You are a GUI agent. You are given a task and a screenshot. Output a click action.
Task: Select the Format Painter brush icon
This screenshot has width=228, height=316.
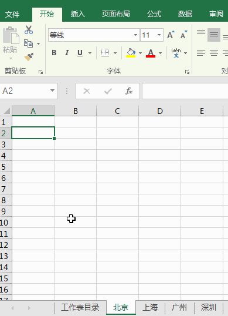point(29,57)
